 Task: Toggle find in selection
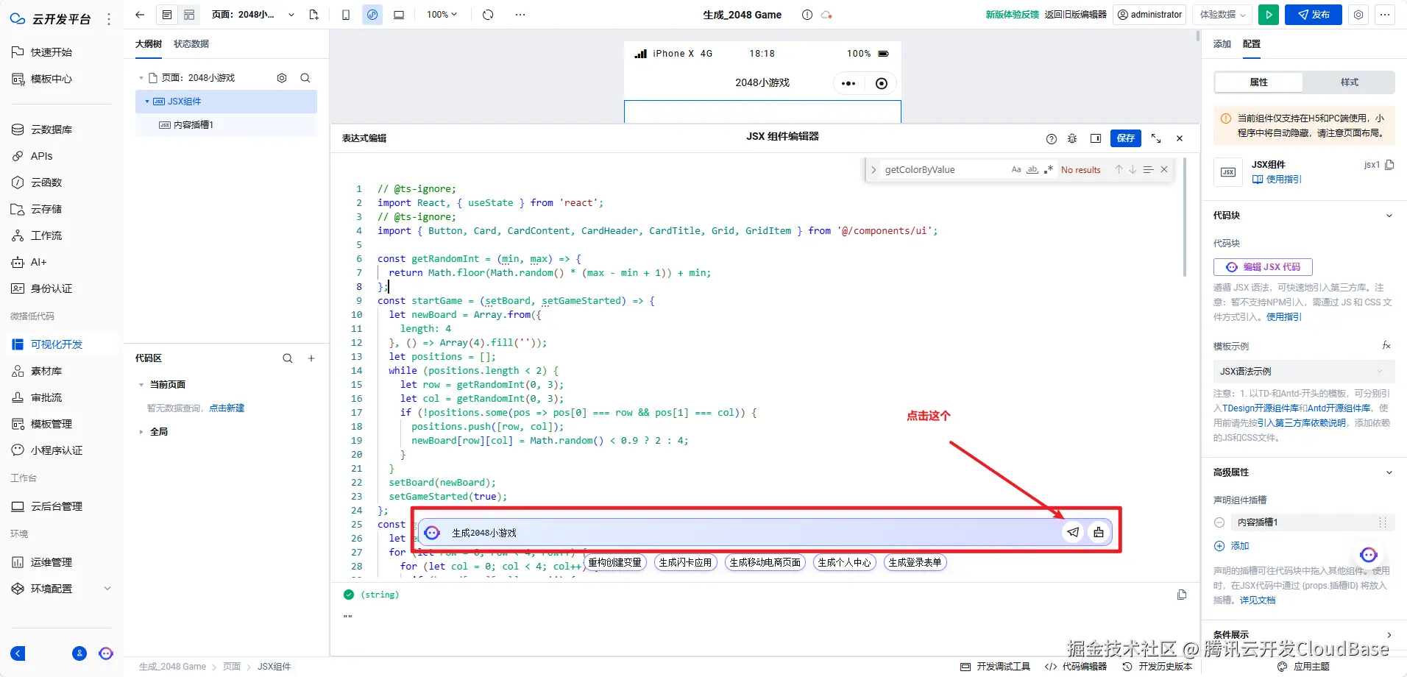coord(1148,169)
